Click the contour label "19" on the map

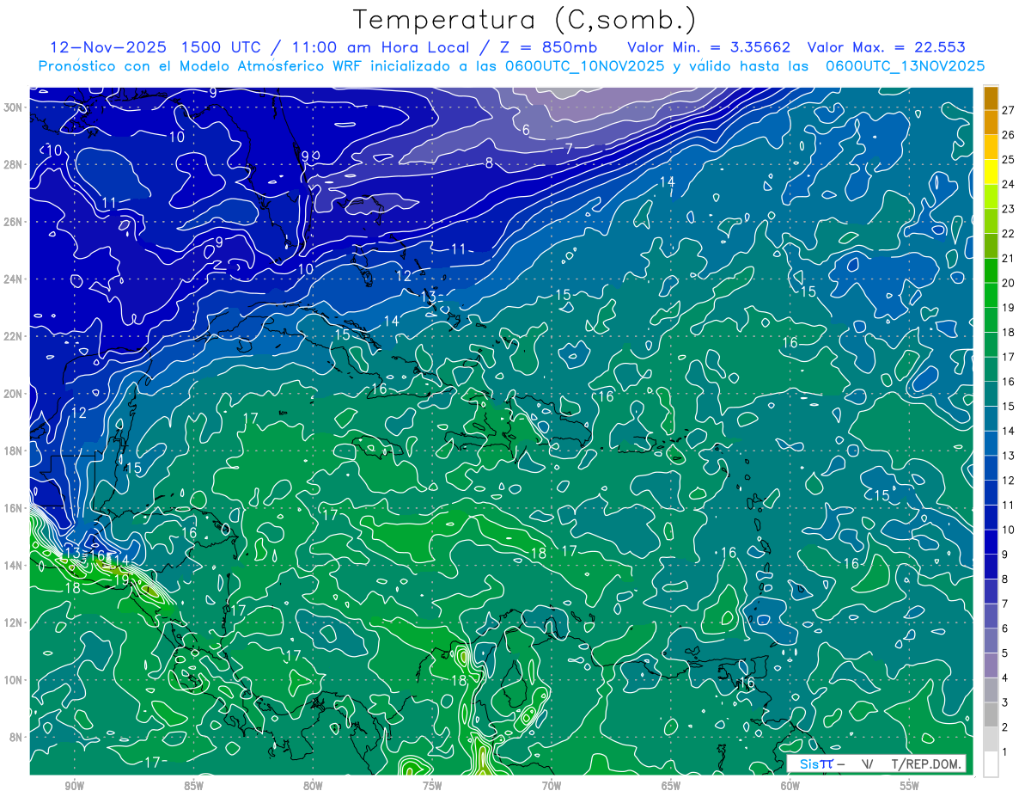click(x=122, y=580)
